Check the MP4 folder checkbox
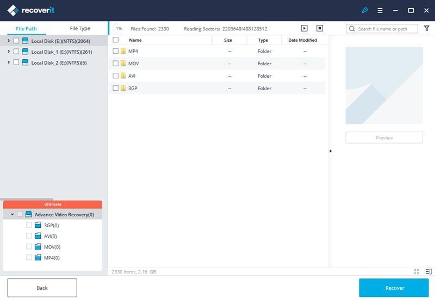 click(x=116, y=51)
